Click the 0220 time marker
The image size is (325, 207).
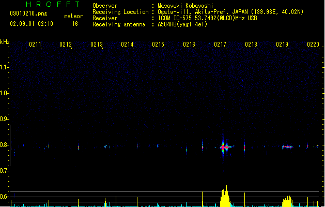tap(313, 45)
